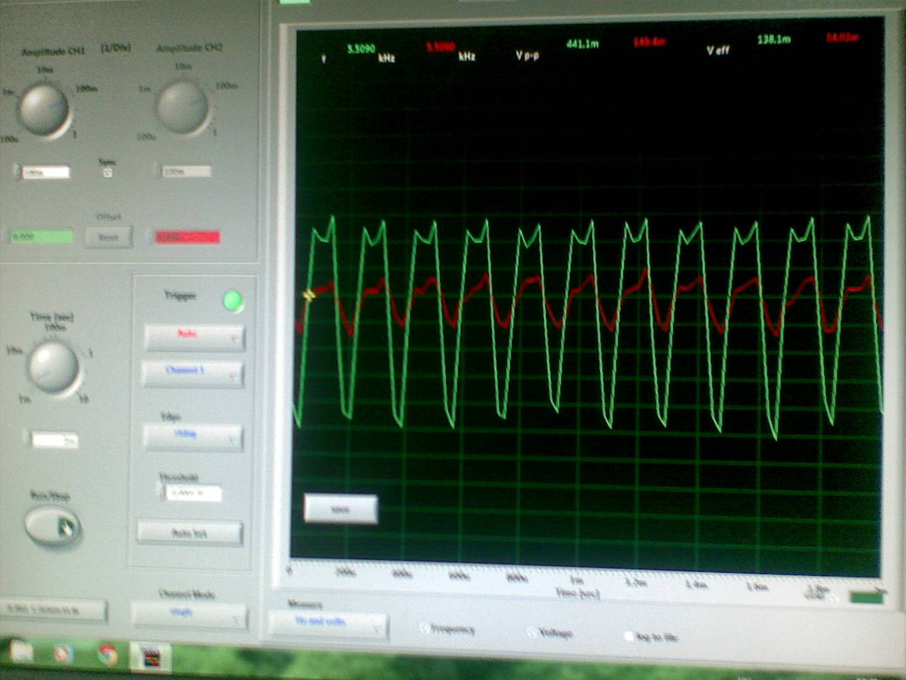Click the CH2 amplitude value field
Viewport: 906px width, 680px height.
click(x=187, y=171)
